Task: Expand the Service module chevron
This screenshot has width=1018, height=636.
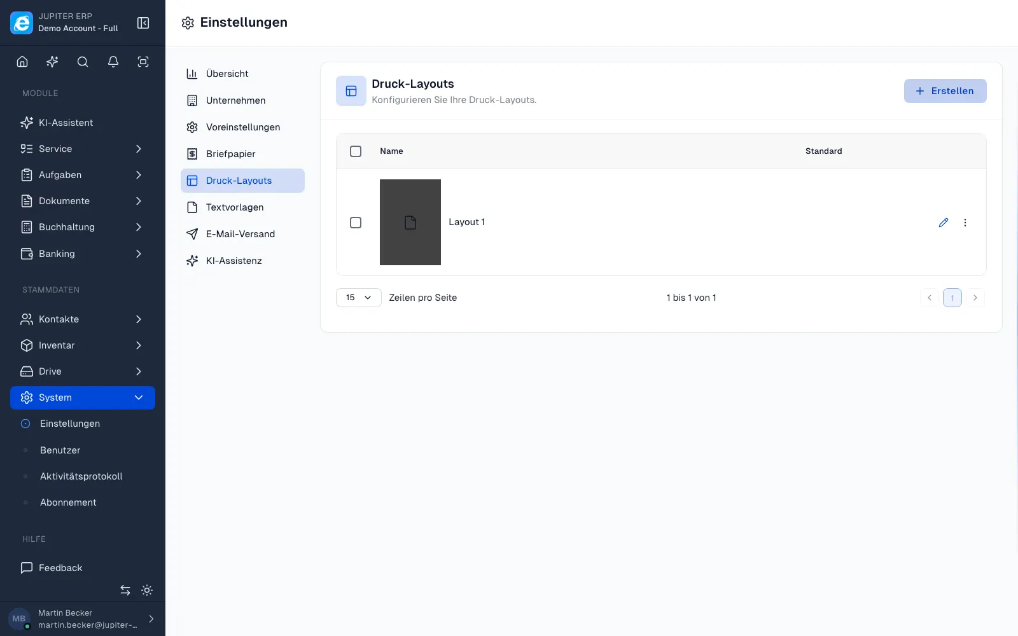Action: (139, 149)
